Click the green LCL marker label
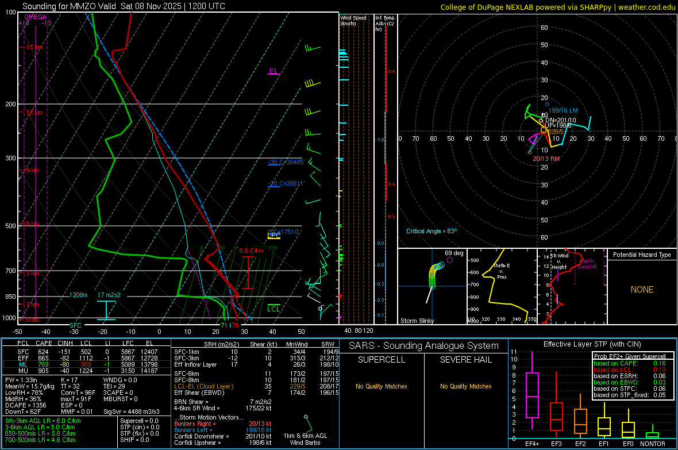The image size is (678, 450). coord(273,309)
